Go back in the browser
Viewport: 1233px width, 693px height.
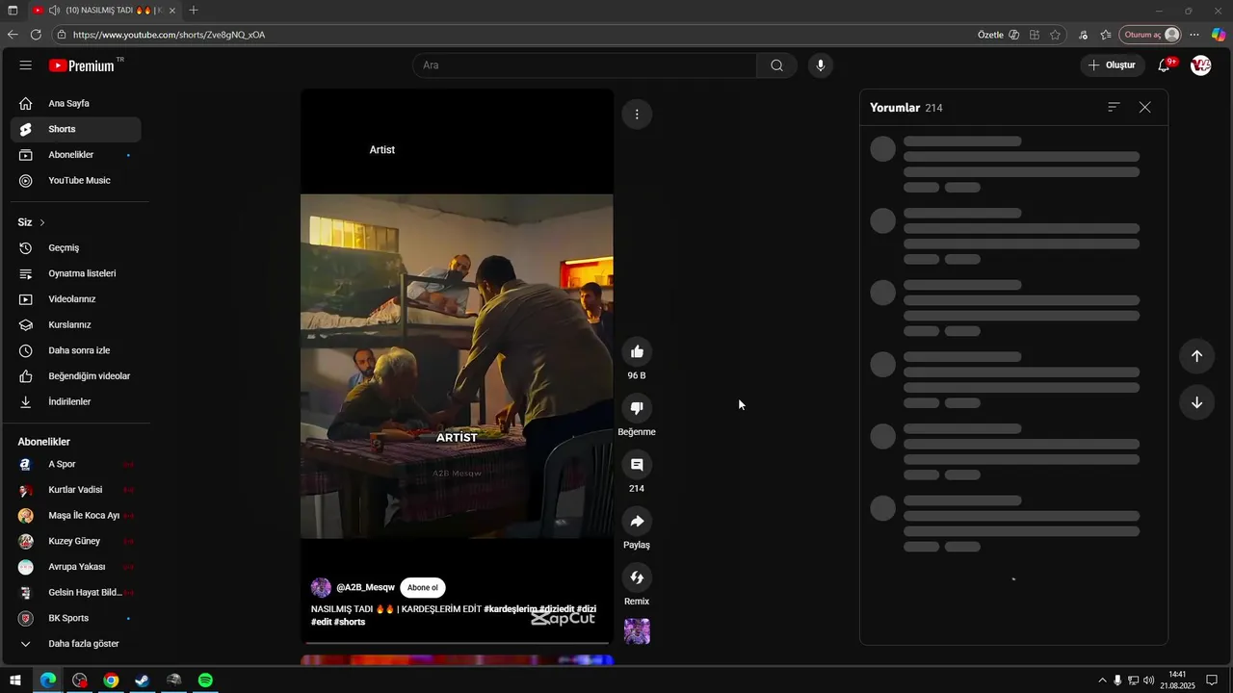coord(13,35)
